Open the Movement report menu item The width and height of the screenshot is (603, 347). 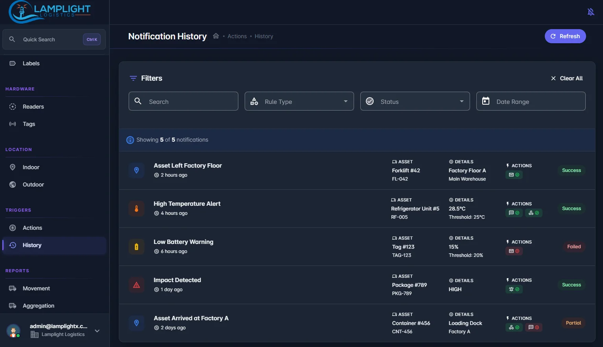tap(36, 288)
